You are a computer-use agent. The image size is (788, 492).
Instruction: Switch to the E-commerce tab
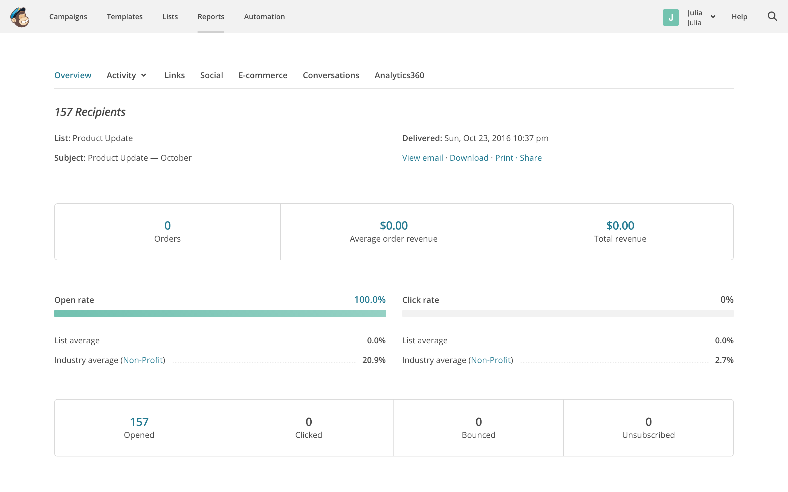click(262, 75)
